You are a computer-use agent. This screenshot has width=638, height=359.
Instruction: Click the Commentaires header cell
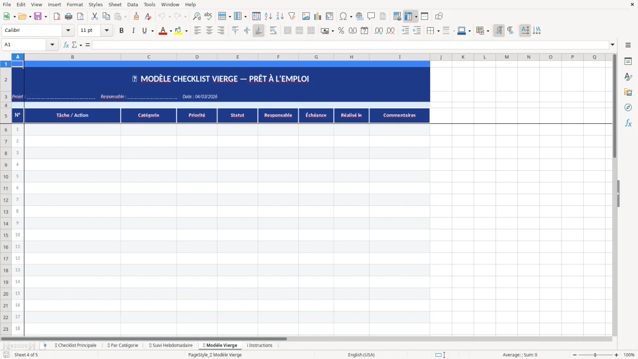[x=399, y=115]
